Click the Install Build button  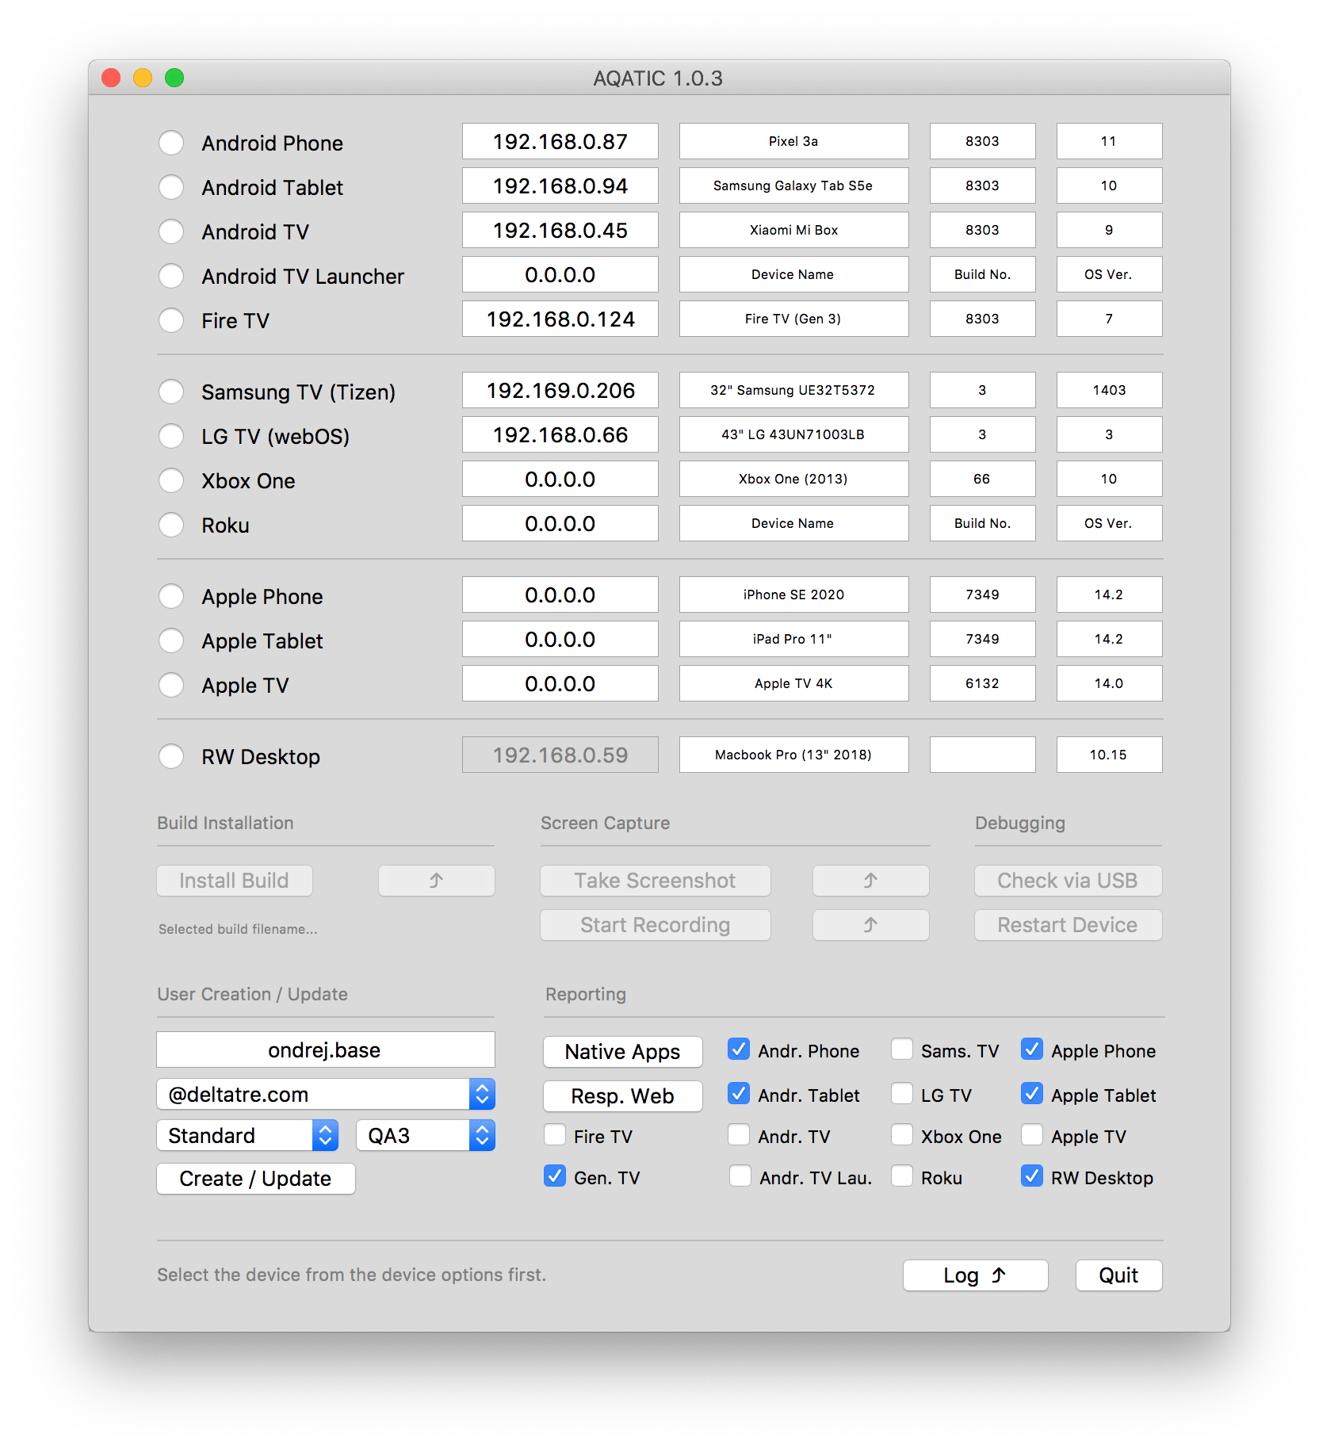[x=235, y=881]
